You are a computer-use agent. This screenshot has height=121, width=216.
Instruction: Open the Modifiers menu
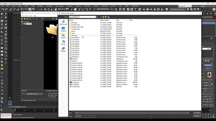(x=40, y=6)
